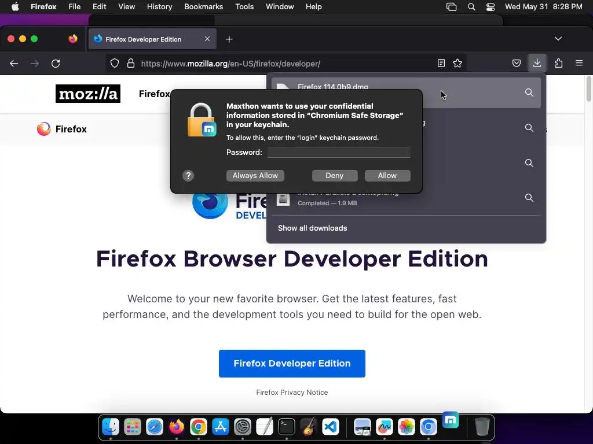Open Photos from the Dock
The image size is (593, 444).
click(x=406, y=427)
